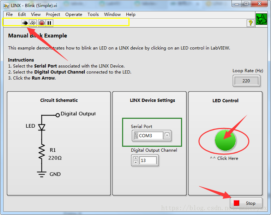Screen dimensions: 271x215
Task: Click the Digital Output Channel field showing 13
Action: [148, 160]
